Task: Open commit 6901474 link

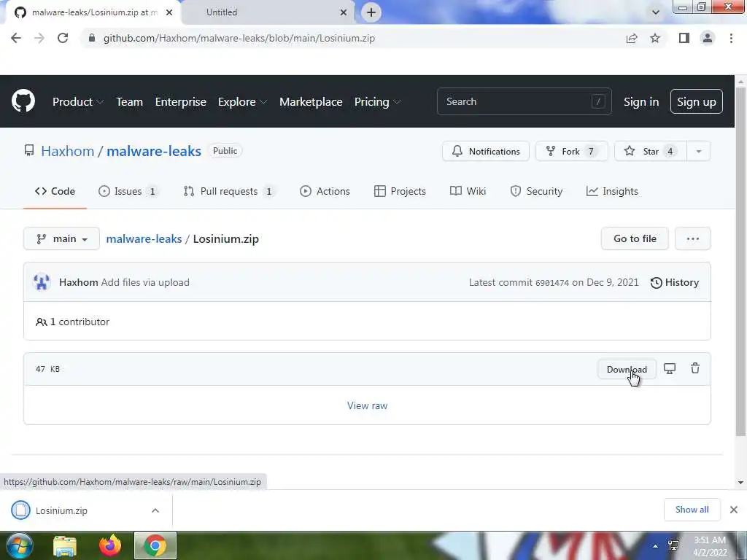Action: coord(552,282)
